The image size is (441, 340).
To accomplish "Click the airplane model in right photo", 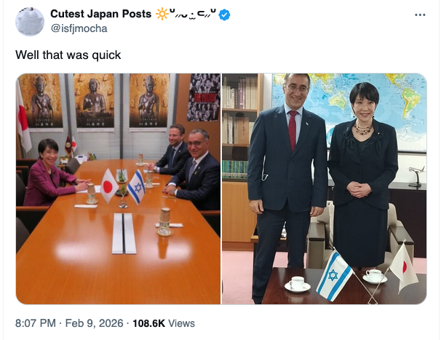I will [416, 176].
